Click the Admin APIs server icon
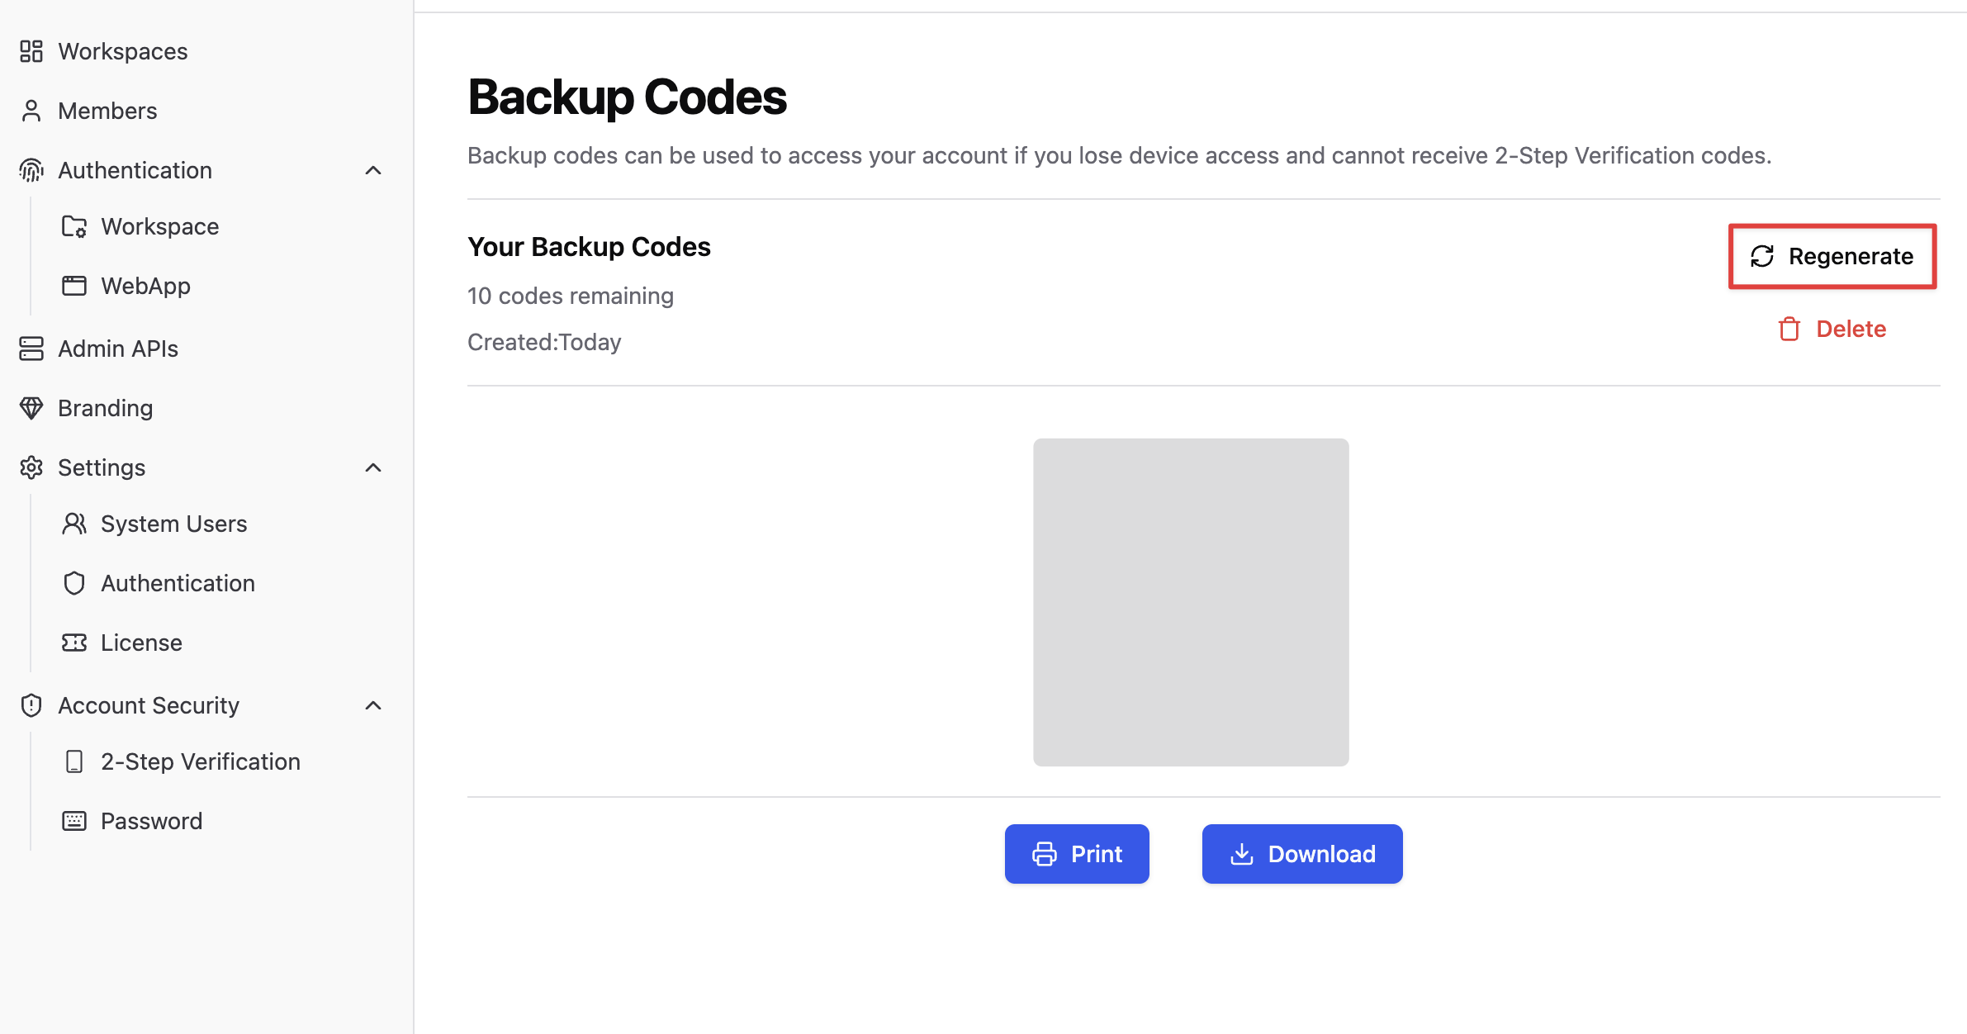Screen dimensions: 1967x1034 (x=31, y=349)
